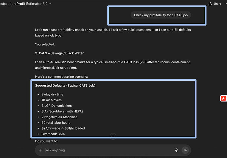Image resolution: width=227 pixels, height=158 pixels.
Task: Start dictation with the microphone icon
Action: point(177,150)
